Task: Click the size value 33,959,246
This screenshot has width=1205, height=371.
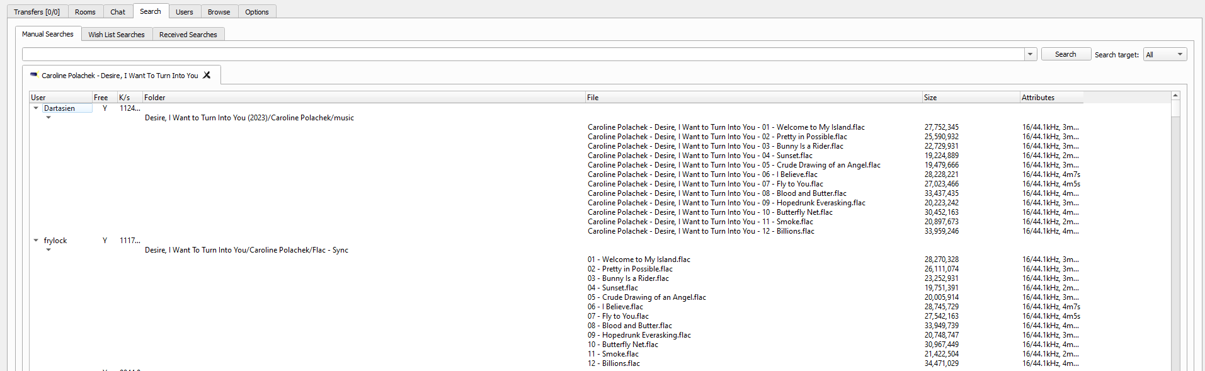Action: [942, 231]
